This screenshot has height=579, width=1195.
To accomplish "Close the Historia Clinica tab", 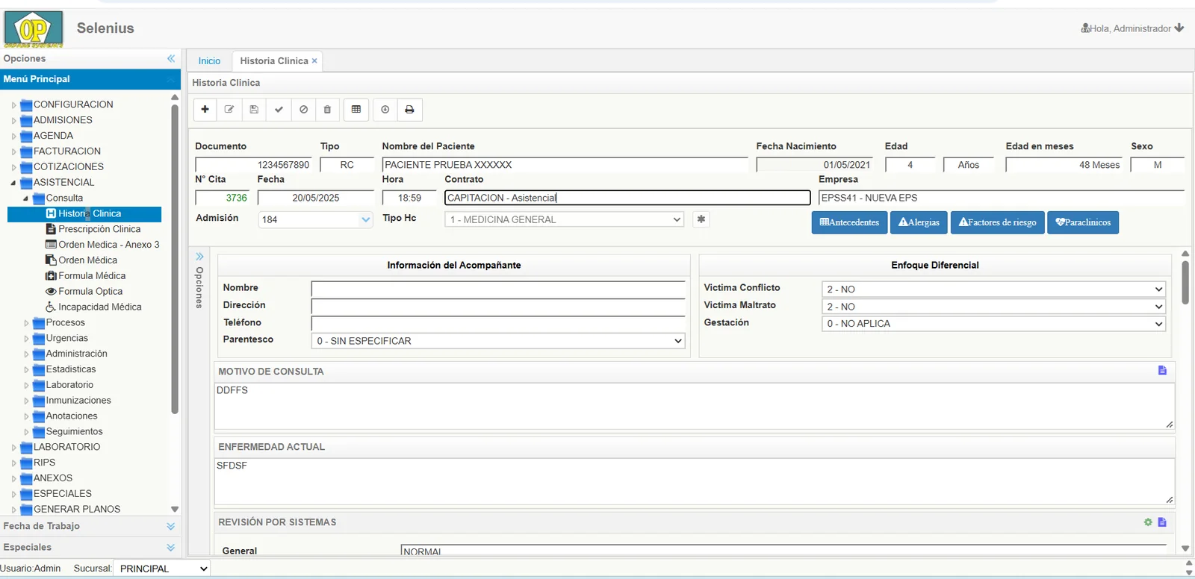I will [314, 61].
